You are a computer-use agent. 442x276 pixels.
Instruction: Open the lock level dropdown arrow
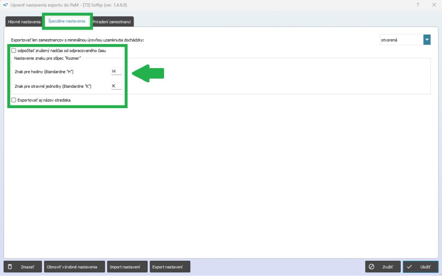[x=427, y=40]
